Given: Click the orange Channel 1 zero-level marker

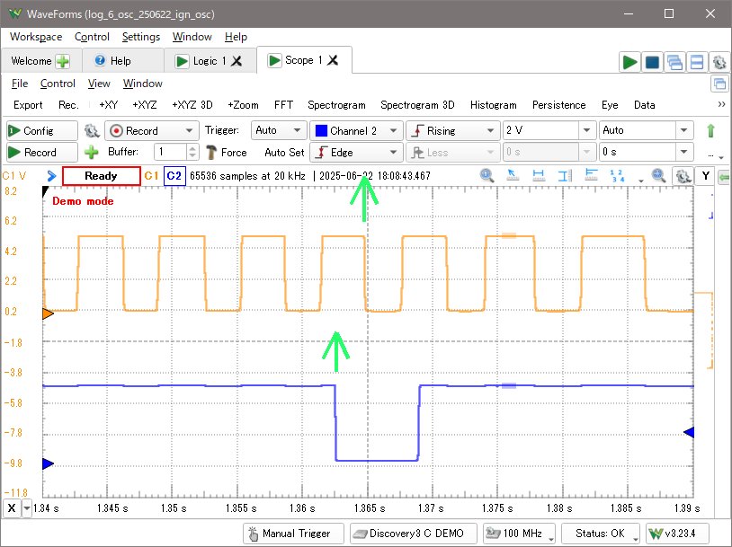Looking at the screenshot, I should point(48,313).
